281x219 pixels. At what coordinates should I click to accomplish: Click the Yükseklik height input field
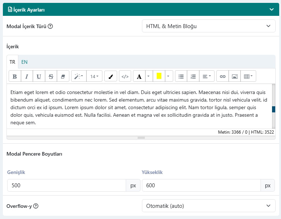(202, 185)
